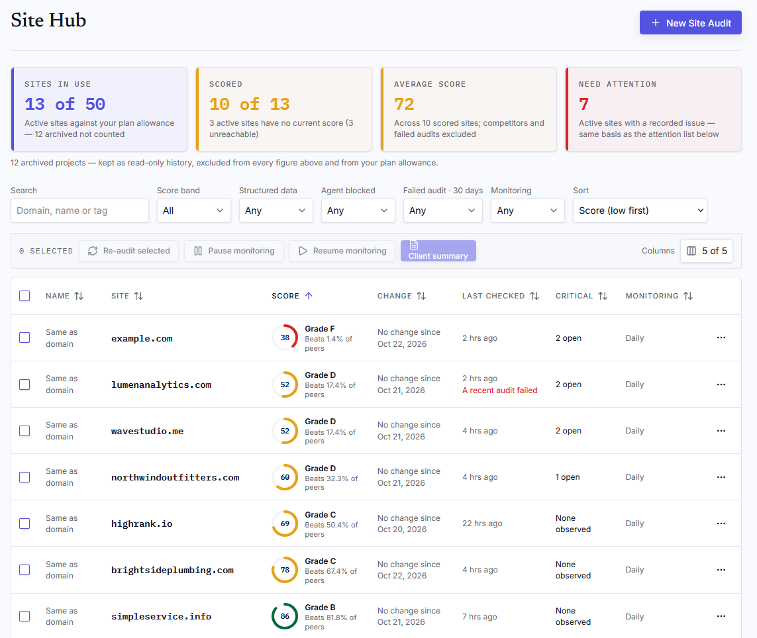The image size is (757, 638).
Task: Reverse the Score column sort arrow
Action: point(309,296)
